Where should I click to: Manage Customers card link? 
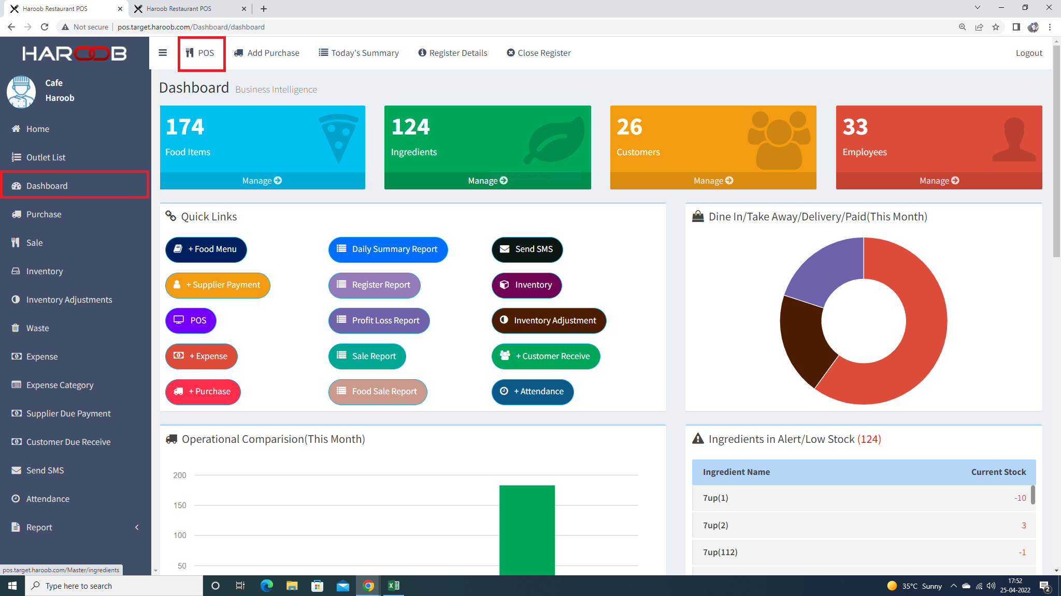pos(713,181)
